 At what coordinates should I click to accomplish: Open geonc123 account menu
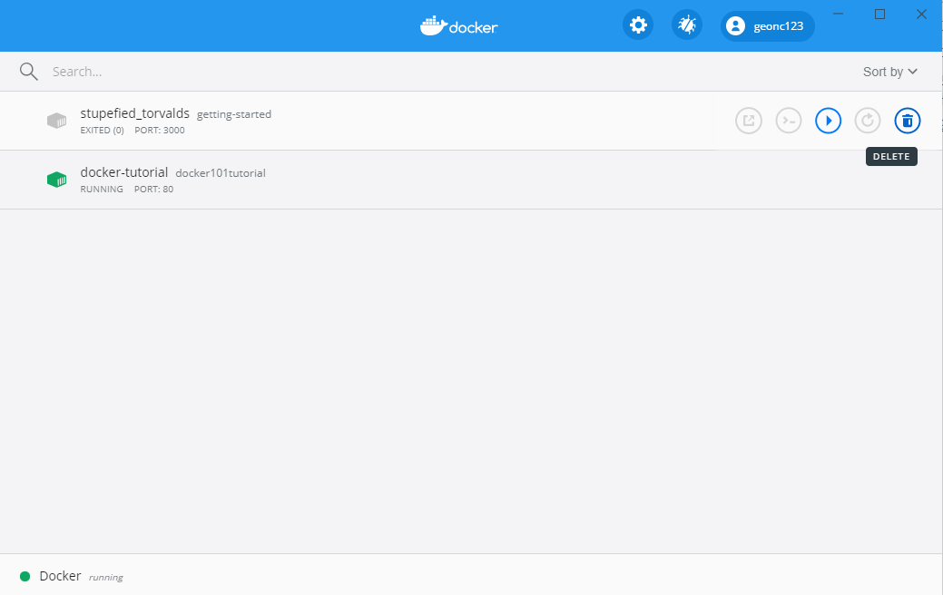[768, 25]
